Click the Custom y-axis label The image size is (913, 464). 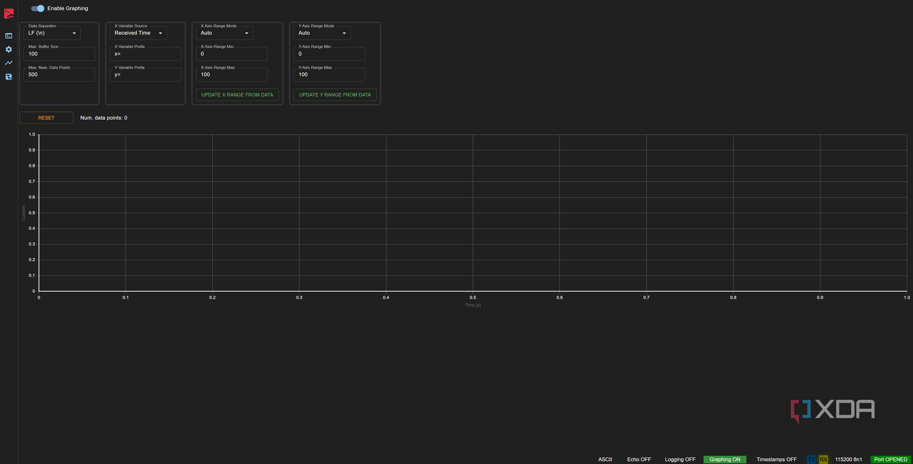tap(24, 213)
